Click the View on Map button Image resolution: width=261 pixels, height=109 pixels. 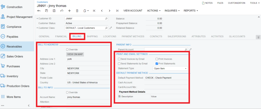[75, 54]
